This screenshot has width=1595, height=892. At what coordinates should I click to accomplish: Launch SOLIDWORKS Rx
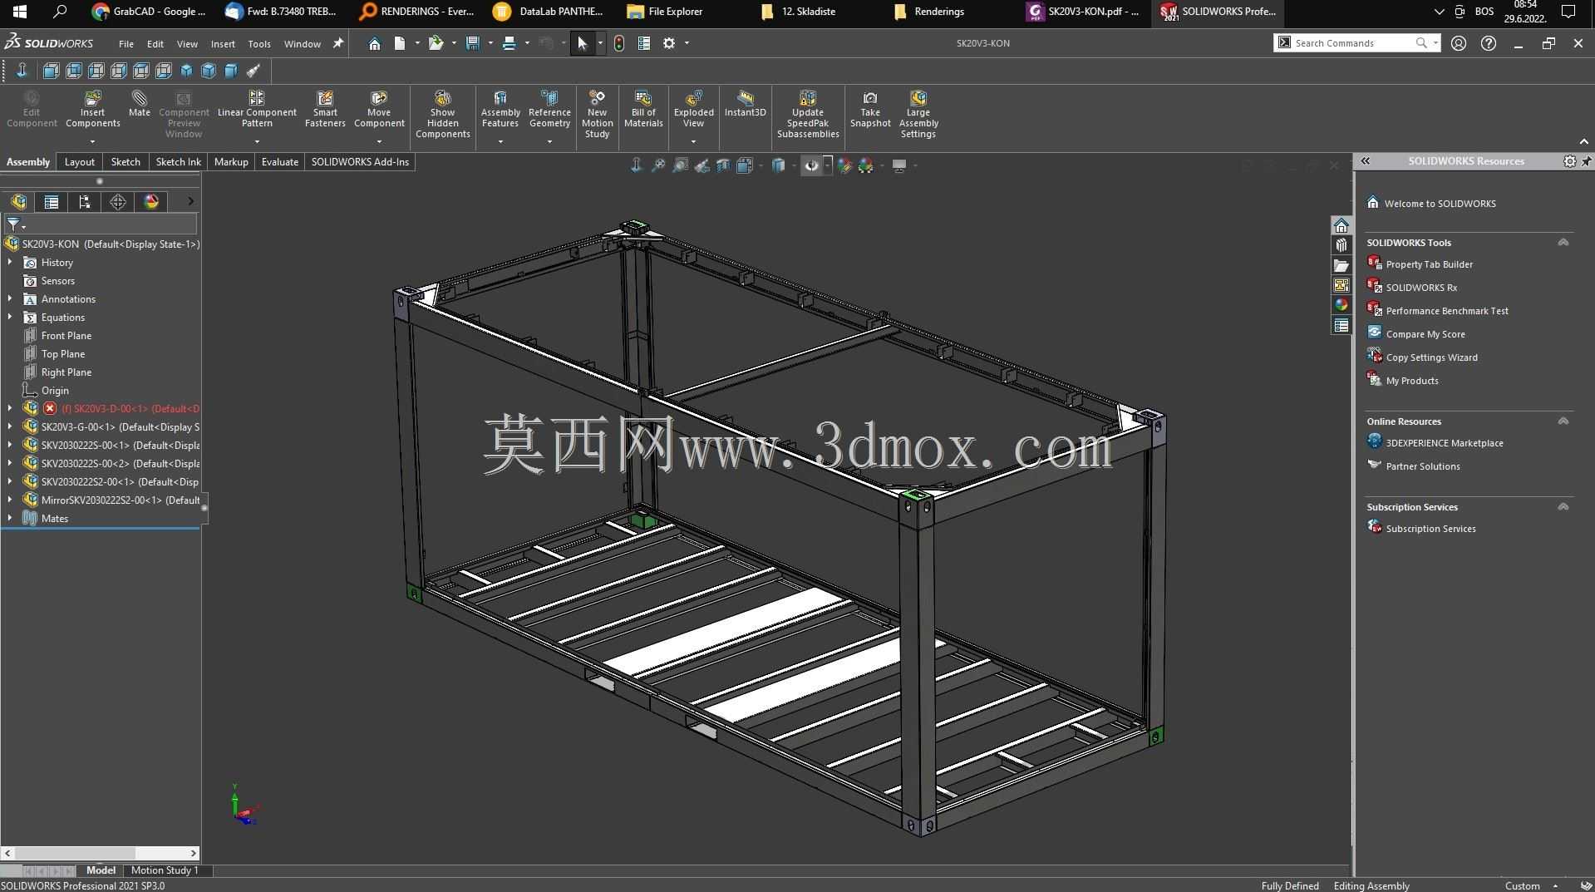click(1421, 288)
